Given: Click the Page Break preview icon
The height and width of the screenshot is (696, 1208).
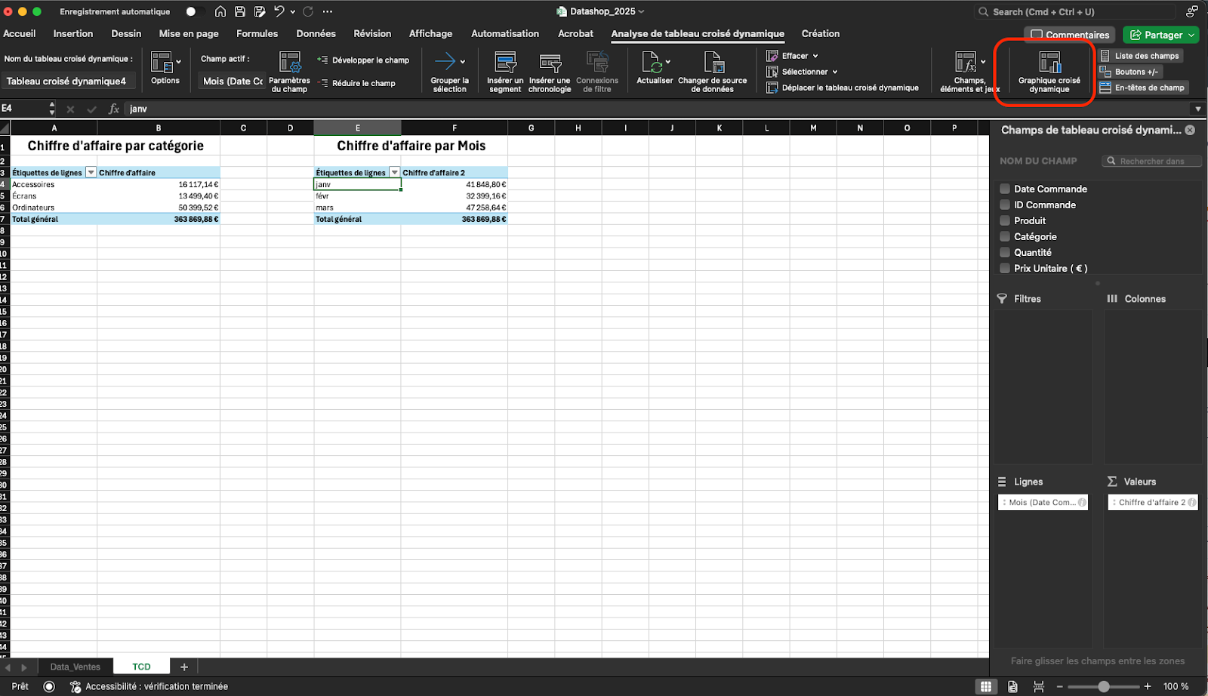Looking at the screenshot, I should click(1039, 686).
